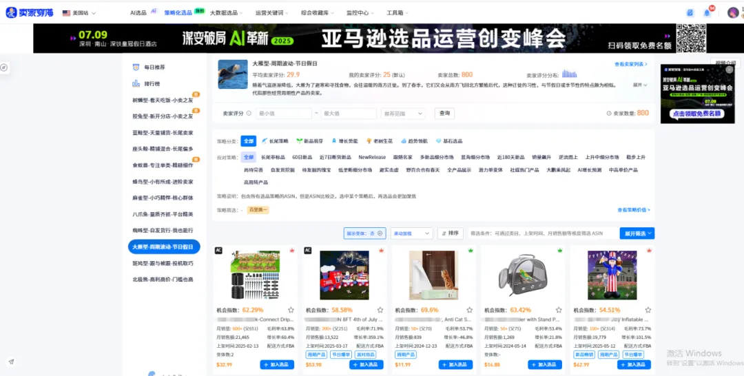The image size is (744, 376).
Task: Add the $62.99 product via 加入选品
Action: 634,364
